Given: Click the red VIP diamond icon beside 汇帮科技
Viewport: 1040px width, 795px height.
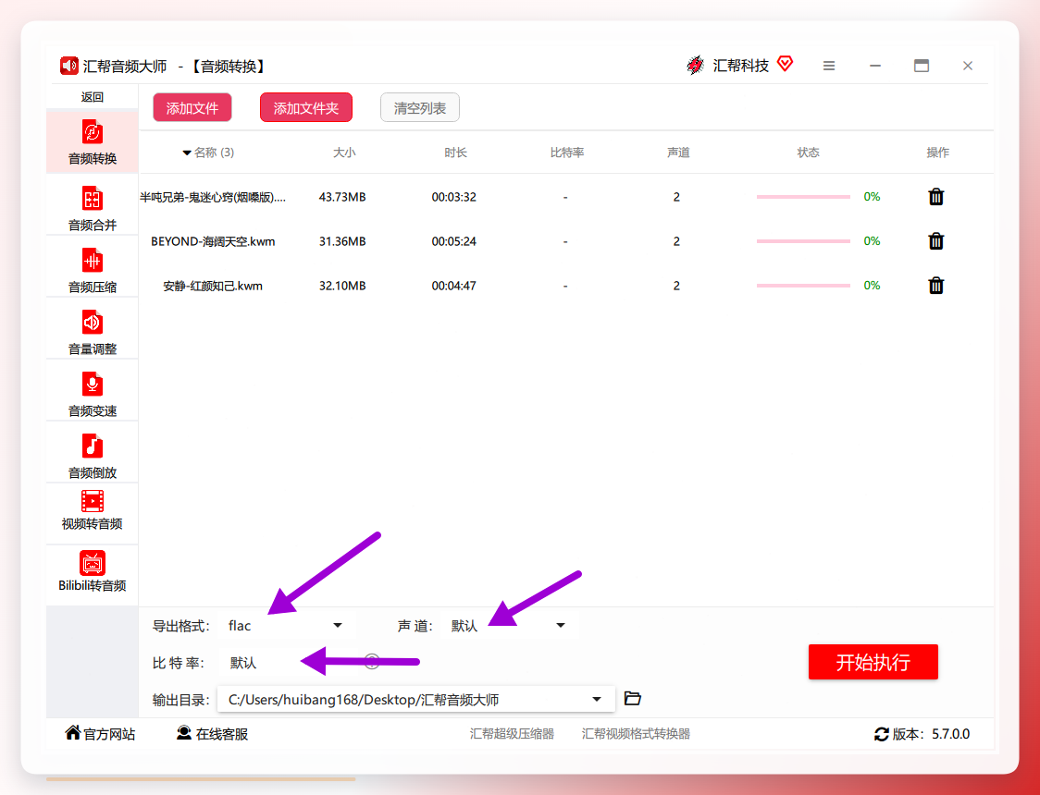Looking at the screenshot, I should click(785, 64).
